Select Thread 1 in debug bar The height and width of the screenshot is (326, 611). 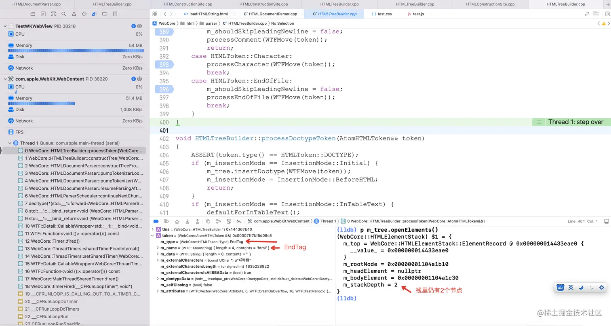coord(325,221)
